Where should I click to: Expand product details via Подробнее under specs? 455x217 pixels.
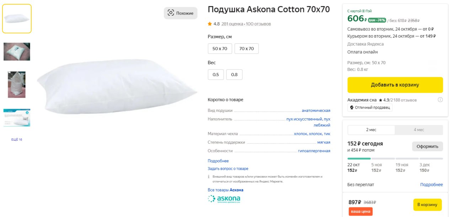click(218, 161)
